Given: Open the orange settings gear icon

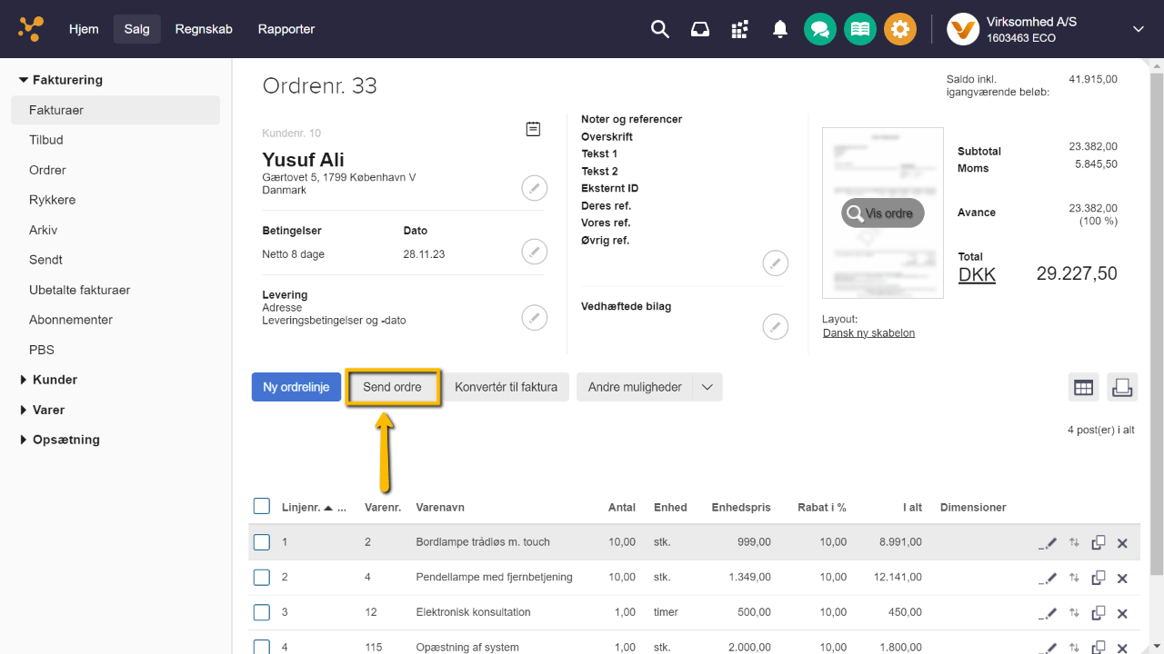Looking at the screenshot, I should point(899,29).
